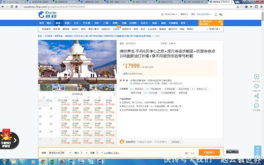Click the add-to-compare plus icon on the right sidebar
Viewport: 264px width, 165px height.
[257, 77]
